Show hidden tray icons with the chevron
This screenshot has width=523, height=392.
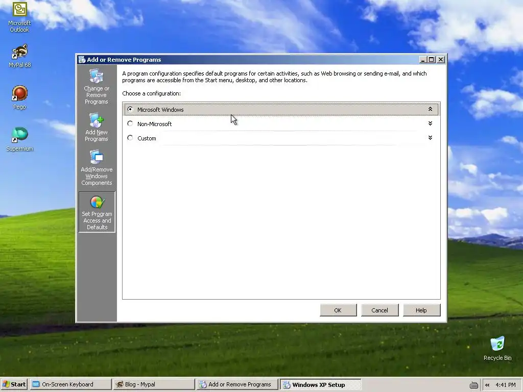point(487,385)
